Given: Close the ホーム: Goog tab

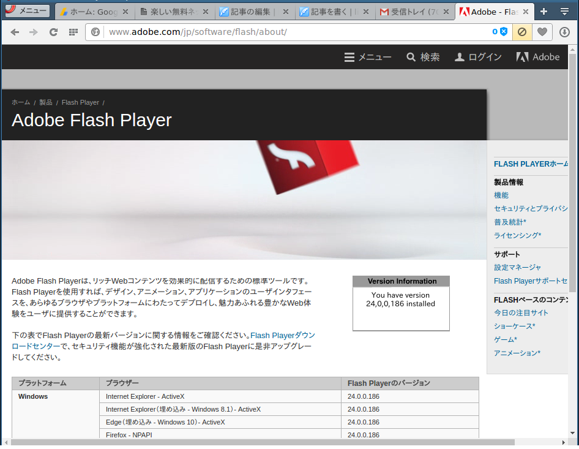Looking at the screenshot, I should [x=125, y=12].
